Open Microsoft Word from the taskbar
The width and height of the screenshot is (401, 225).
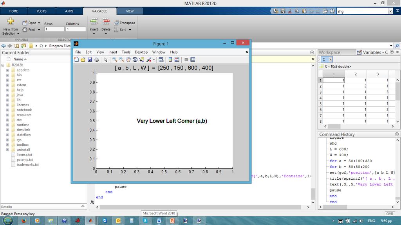point(159,221)
